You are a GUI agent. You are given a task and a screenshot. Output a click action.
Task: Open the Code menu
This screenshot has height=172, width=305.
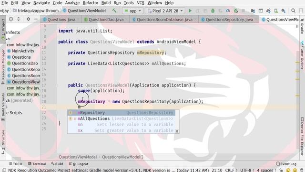pos(57,3)
